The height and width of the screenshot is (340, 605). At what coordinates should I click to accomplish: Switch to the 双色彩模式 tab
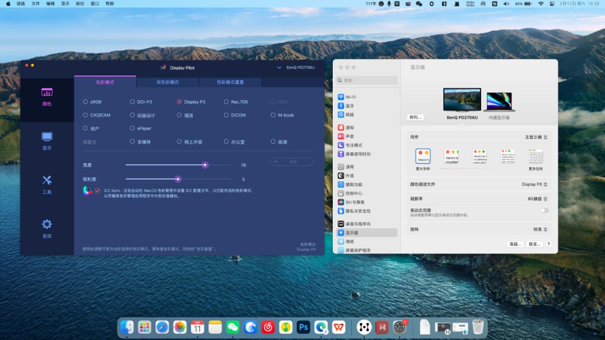[167, 82]
